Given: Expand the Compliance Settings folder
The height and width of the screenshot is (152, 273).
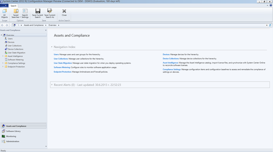Looking at the screenshot, I should (x=3, y=63).
